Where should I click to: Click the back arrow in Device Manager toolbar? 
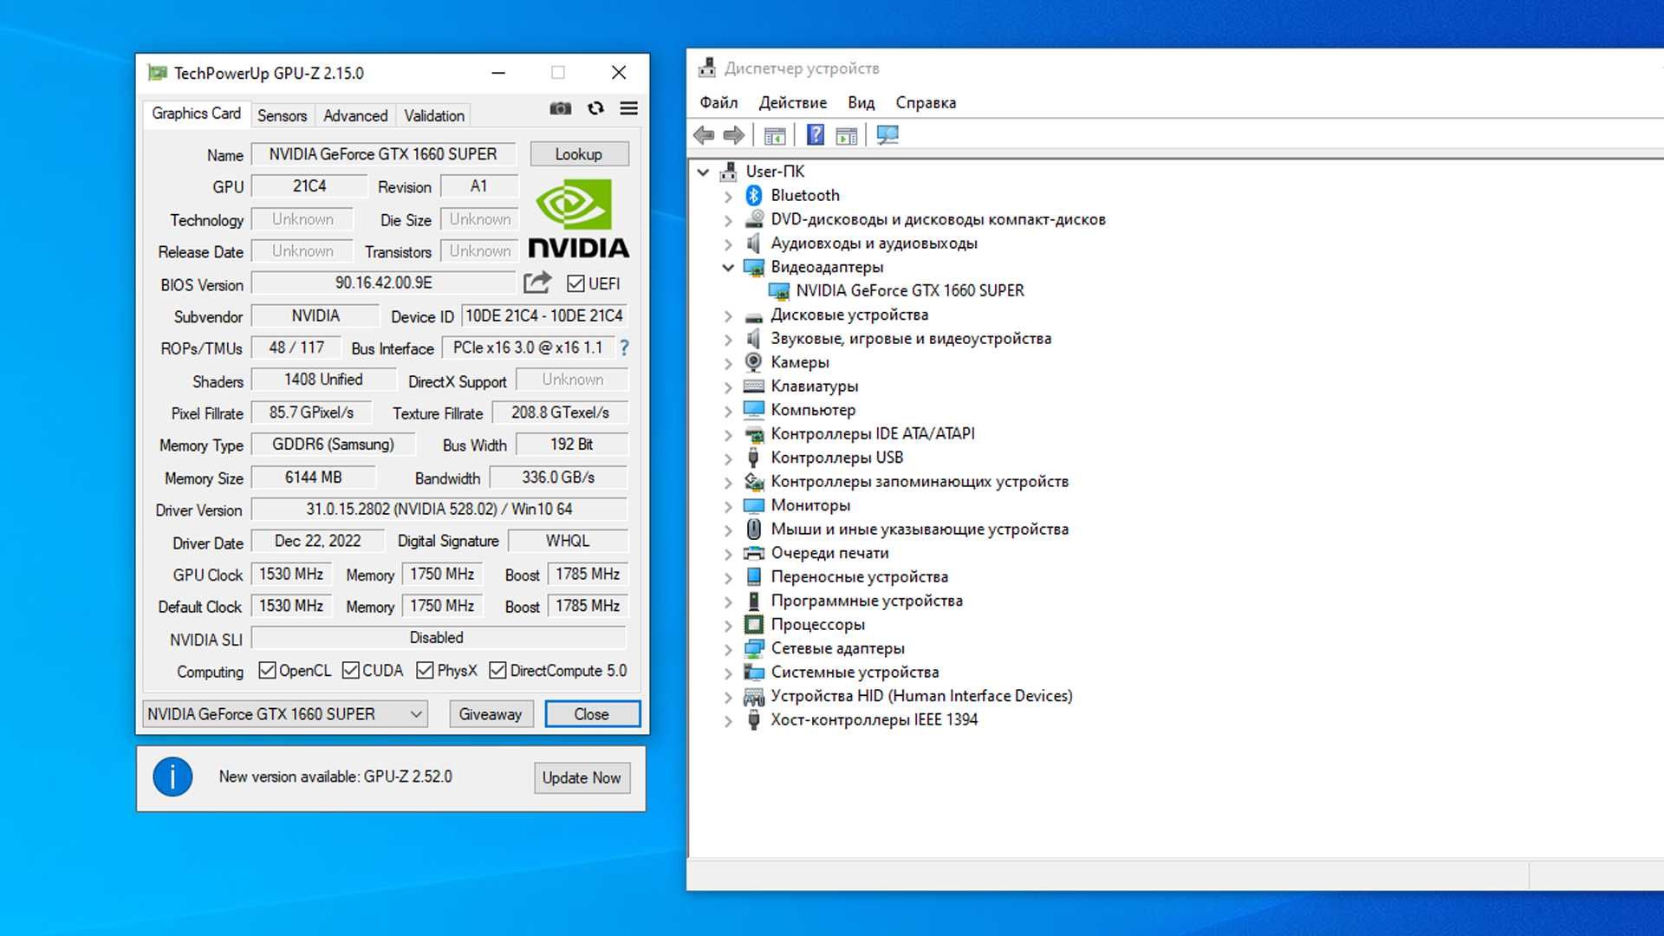(704, 135)
